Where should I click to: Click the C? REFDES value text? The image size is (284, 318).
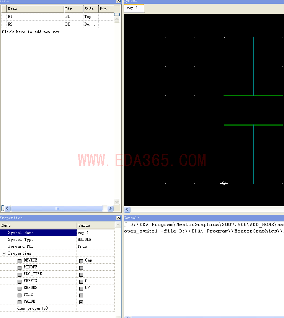pos(87,287)
